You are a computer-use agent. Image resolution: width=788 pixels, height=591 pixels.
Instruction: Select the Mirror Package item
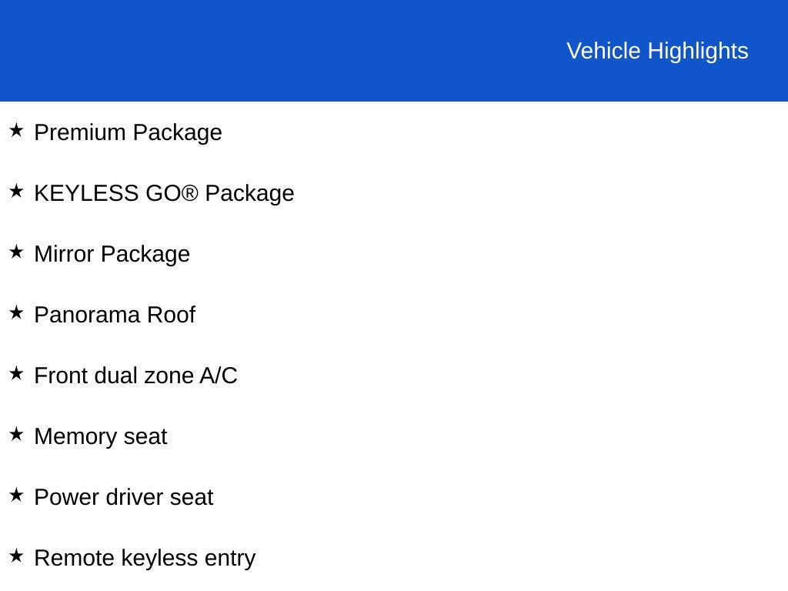tap(112, 255)
